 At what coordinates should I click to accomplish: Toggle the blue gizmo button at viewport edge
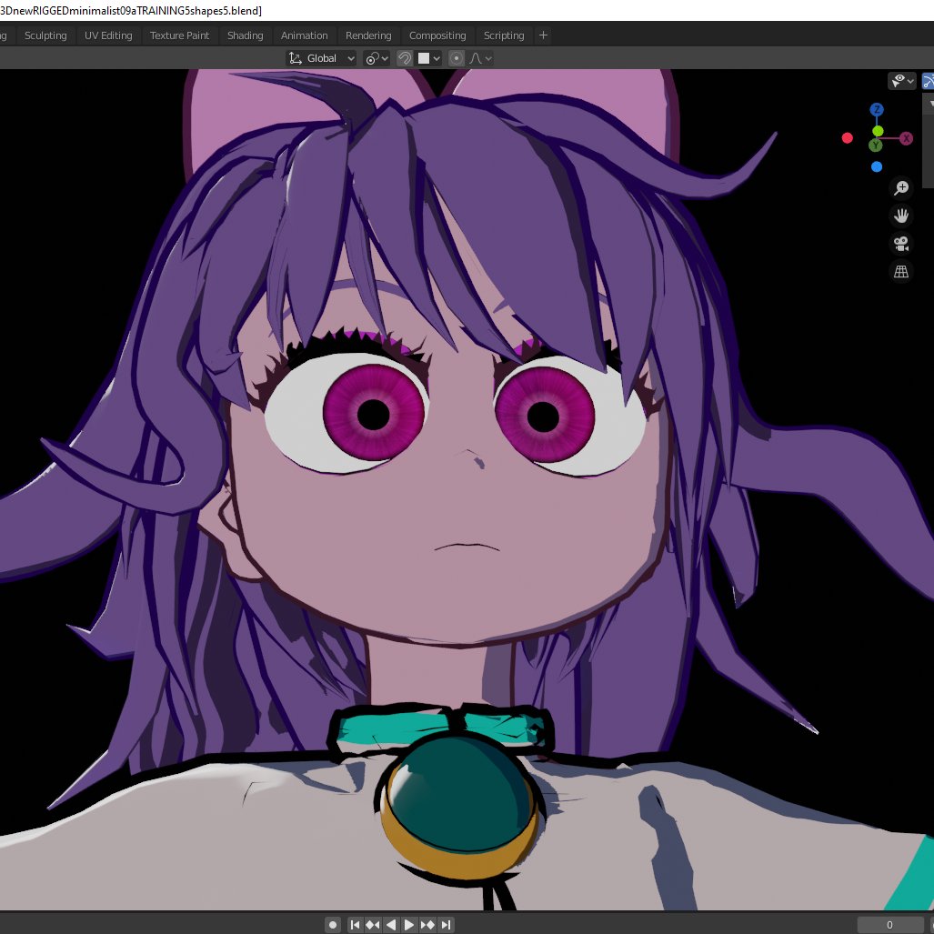pos(928,80)
